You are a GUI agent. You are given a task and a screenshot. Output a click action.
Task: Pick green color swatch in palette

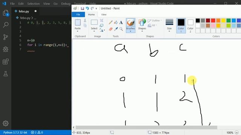229,21
